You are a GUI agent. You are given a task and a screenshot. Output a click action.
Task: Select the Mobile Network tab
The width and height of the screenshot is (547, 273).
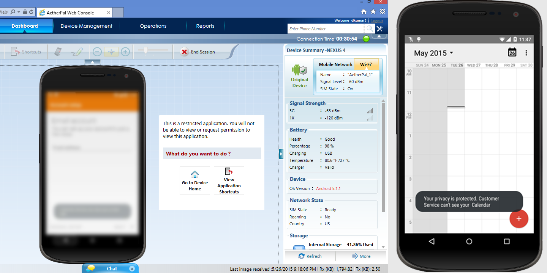335,64
